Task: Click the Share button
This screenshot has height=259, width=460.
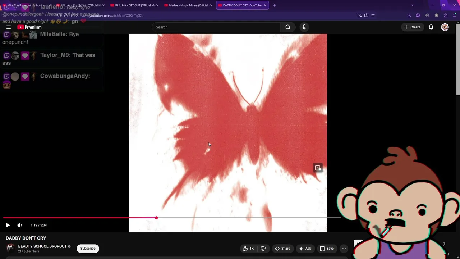Action: pyautogui.click(x=282, y=249)
